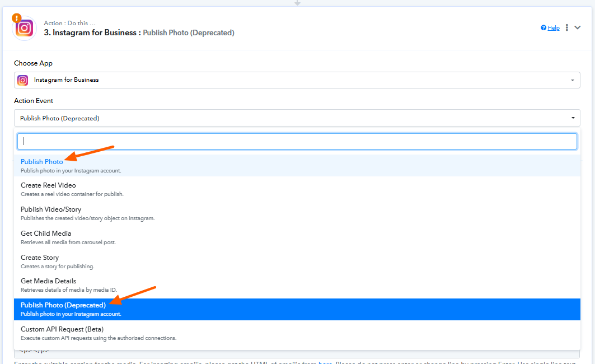Choose the Create Reel Video option

[48, 185]
